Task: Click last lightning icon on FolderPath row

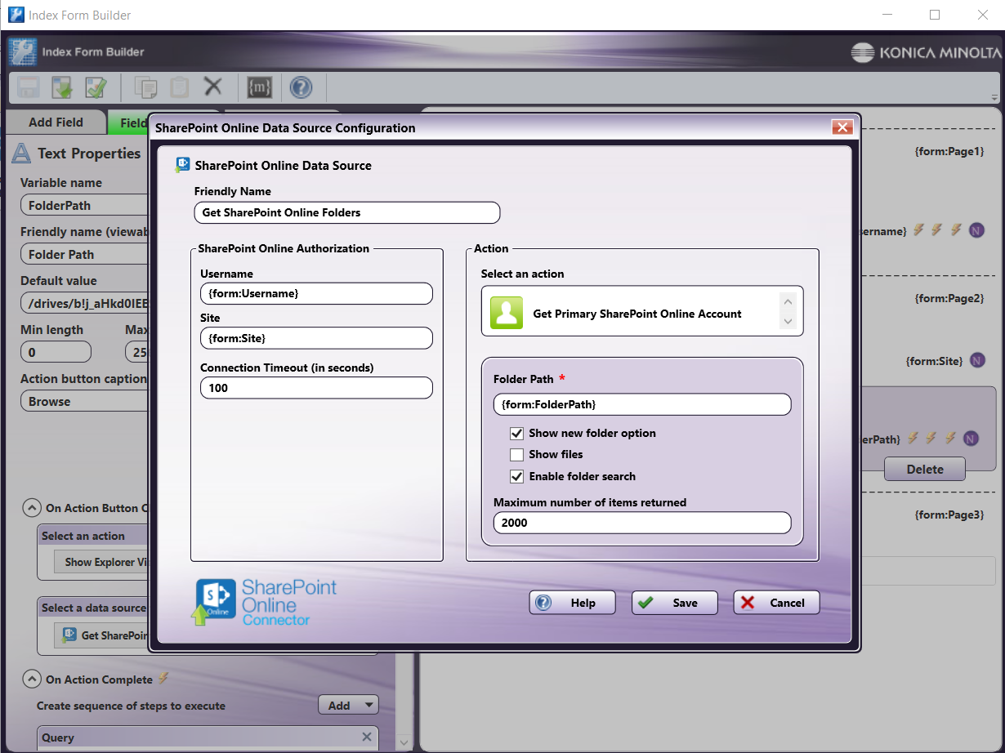Action: (x=950, y=438)
